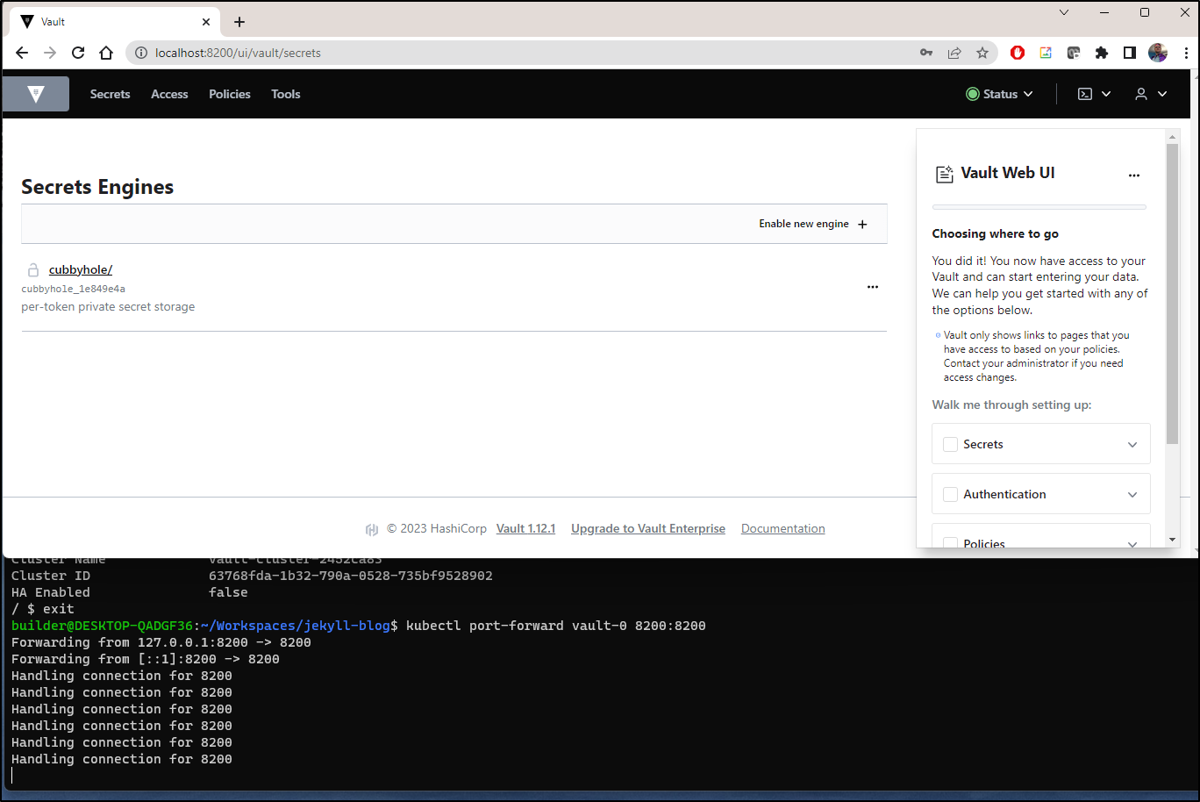Expand the Authentication walkthrough chevron
The height and width of the screenshot is (802, 1200).
1132,495
